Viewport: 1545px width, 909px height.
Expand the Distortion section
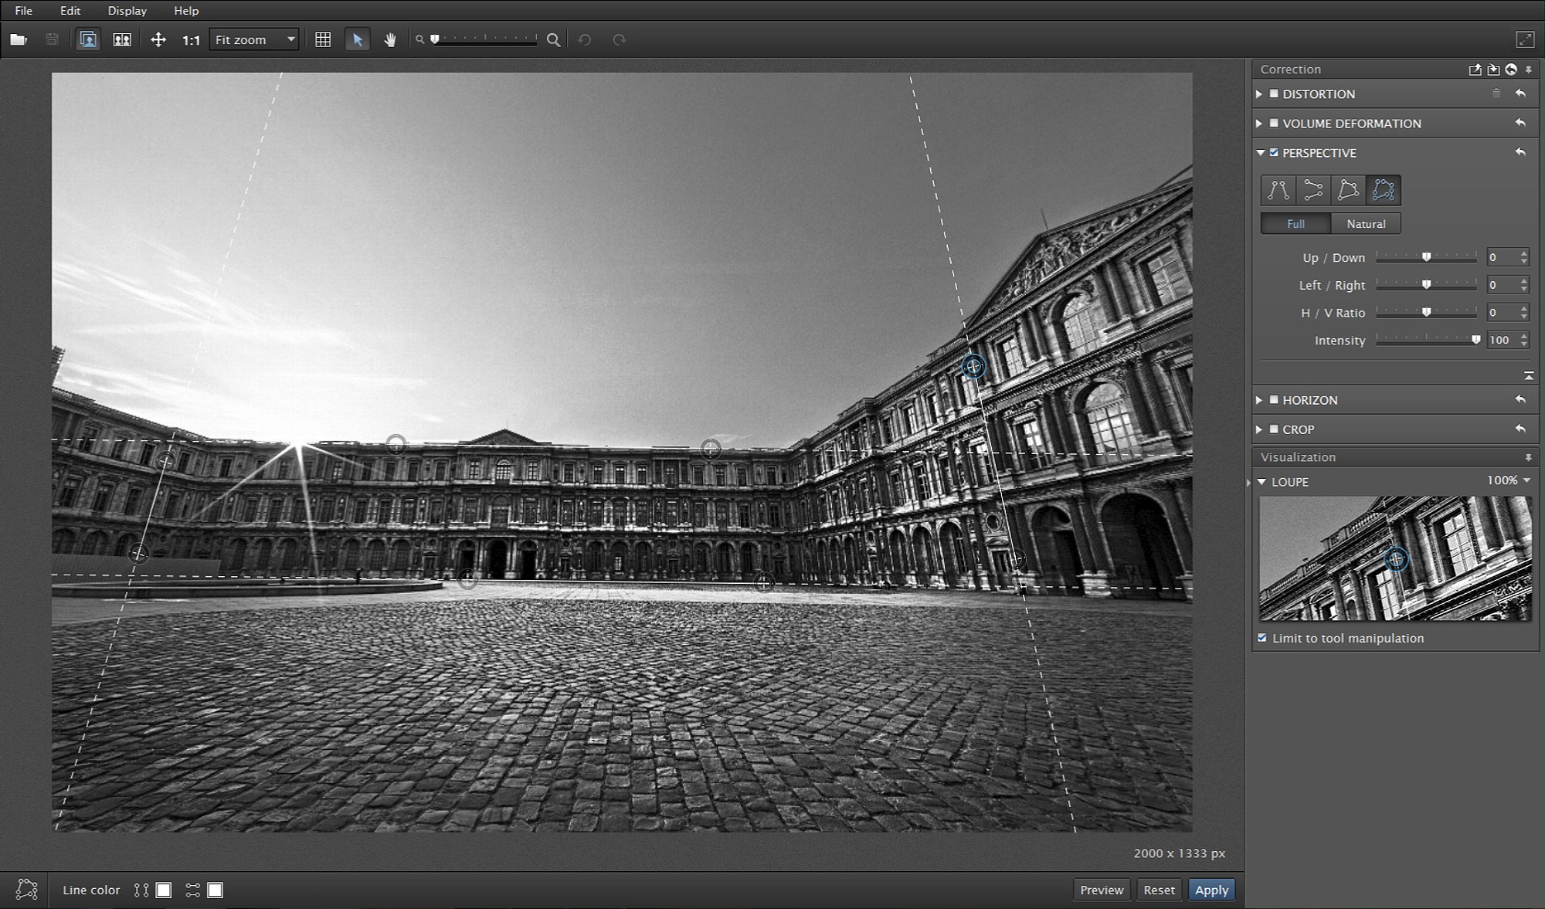pos(1260,94)
